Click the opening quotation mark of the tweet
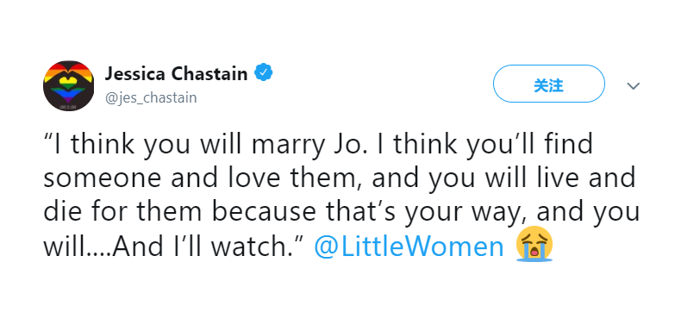The image size is (675, 331). click(47, 137)
